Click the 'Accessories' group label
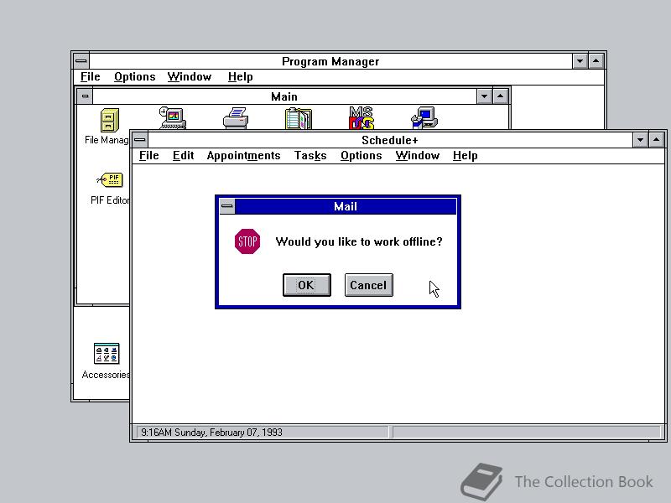Viewport: 671px width, 503px height. click(106, 375)
